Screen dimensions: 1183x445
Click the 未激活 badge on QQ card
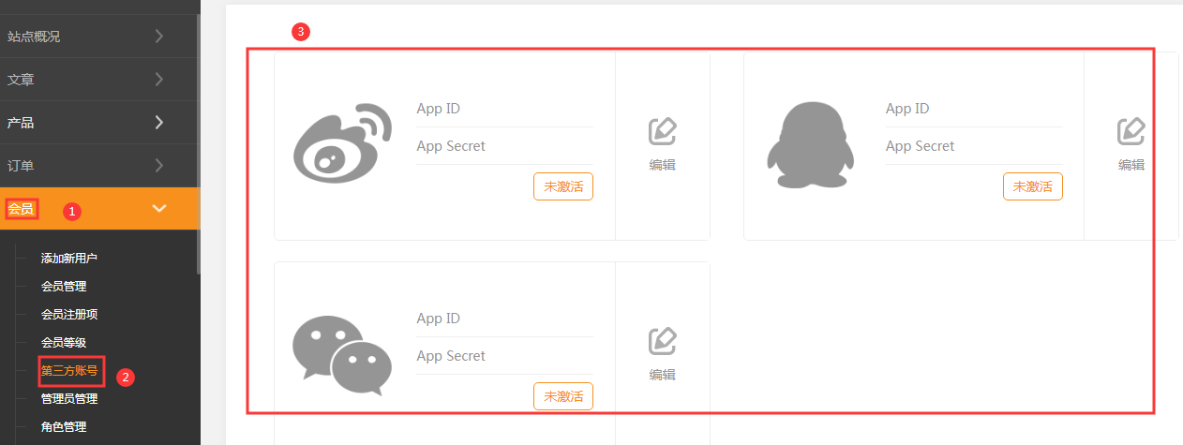(x=1033, y=186)
